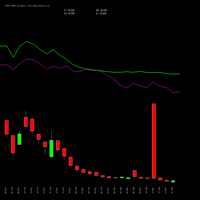Select the close value "C: 0.50"
This screenshot has width=200, height=200.
point(69,10)
